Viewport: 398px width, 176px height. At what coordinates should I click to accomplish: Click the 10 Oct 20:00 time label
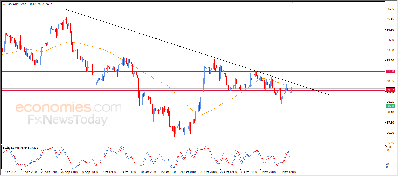[149, 171]
